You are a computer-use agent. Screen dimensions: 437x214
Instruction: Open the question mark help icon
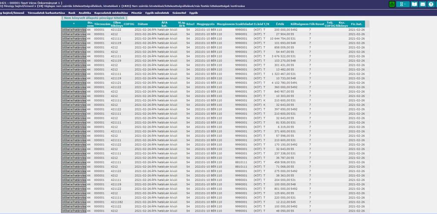point(431,4)
